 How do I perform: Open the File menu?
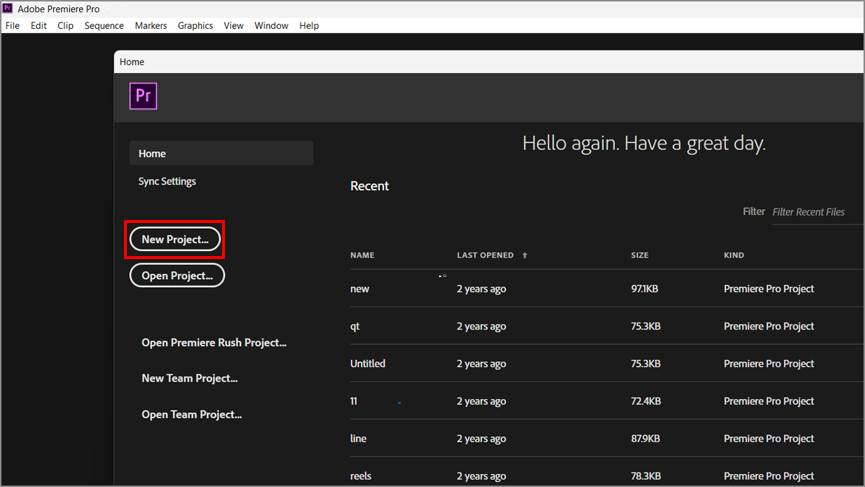[12, 25]
